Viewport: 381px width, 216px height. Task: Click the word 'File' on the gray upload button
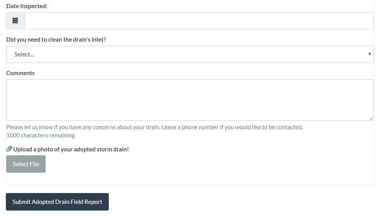(x=34, y=164)
